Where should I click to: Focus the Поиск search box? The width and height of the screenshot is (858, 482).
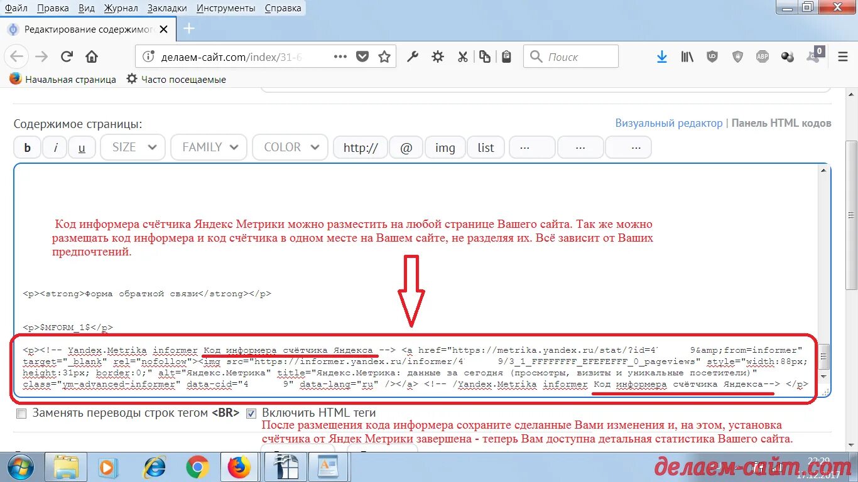click(571, 57)
